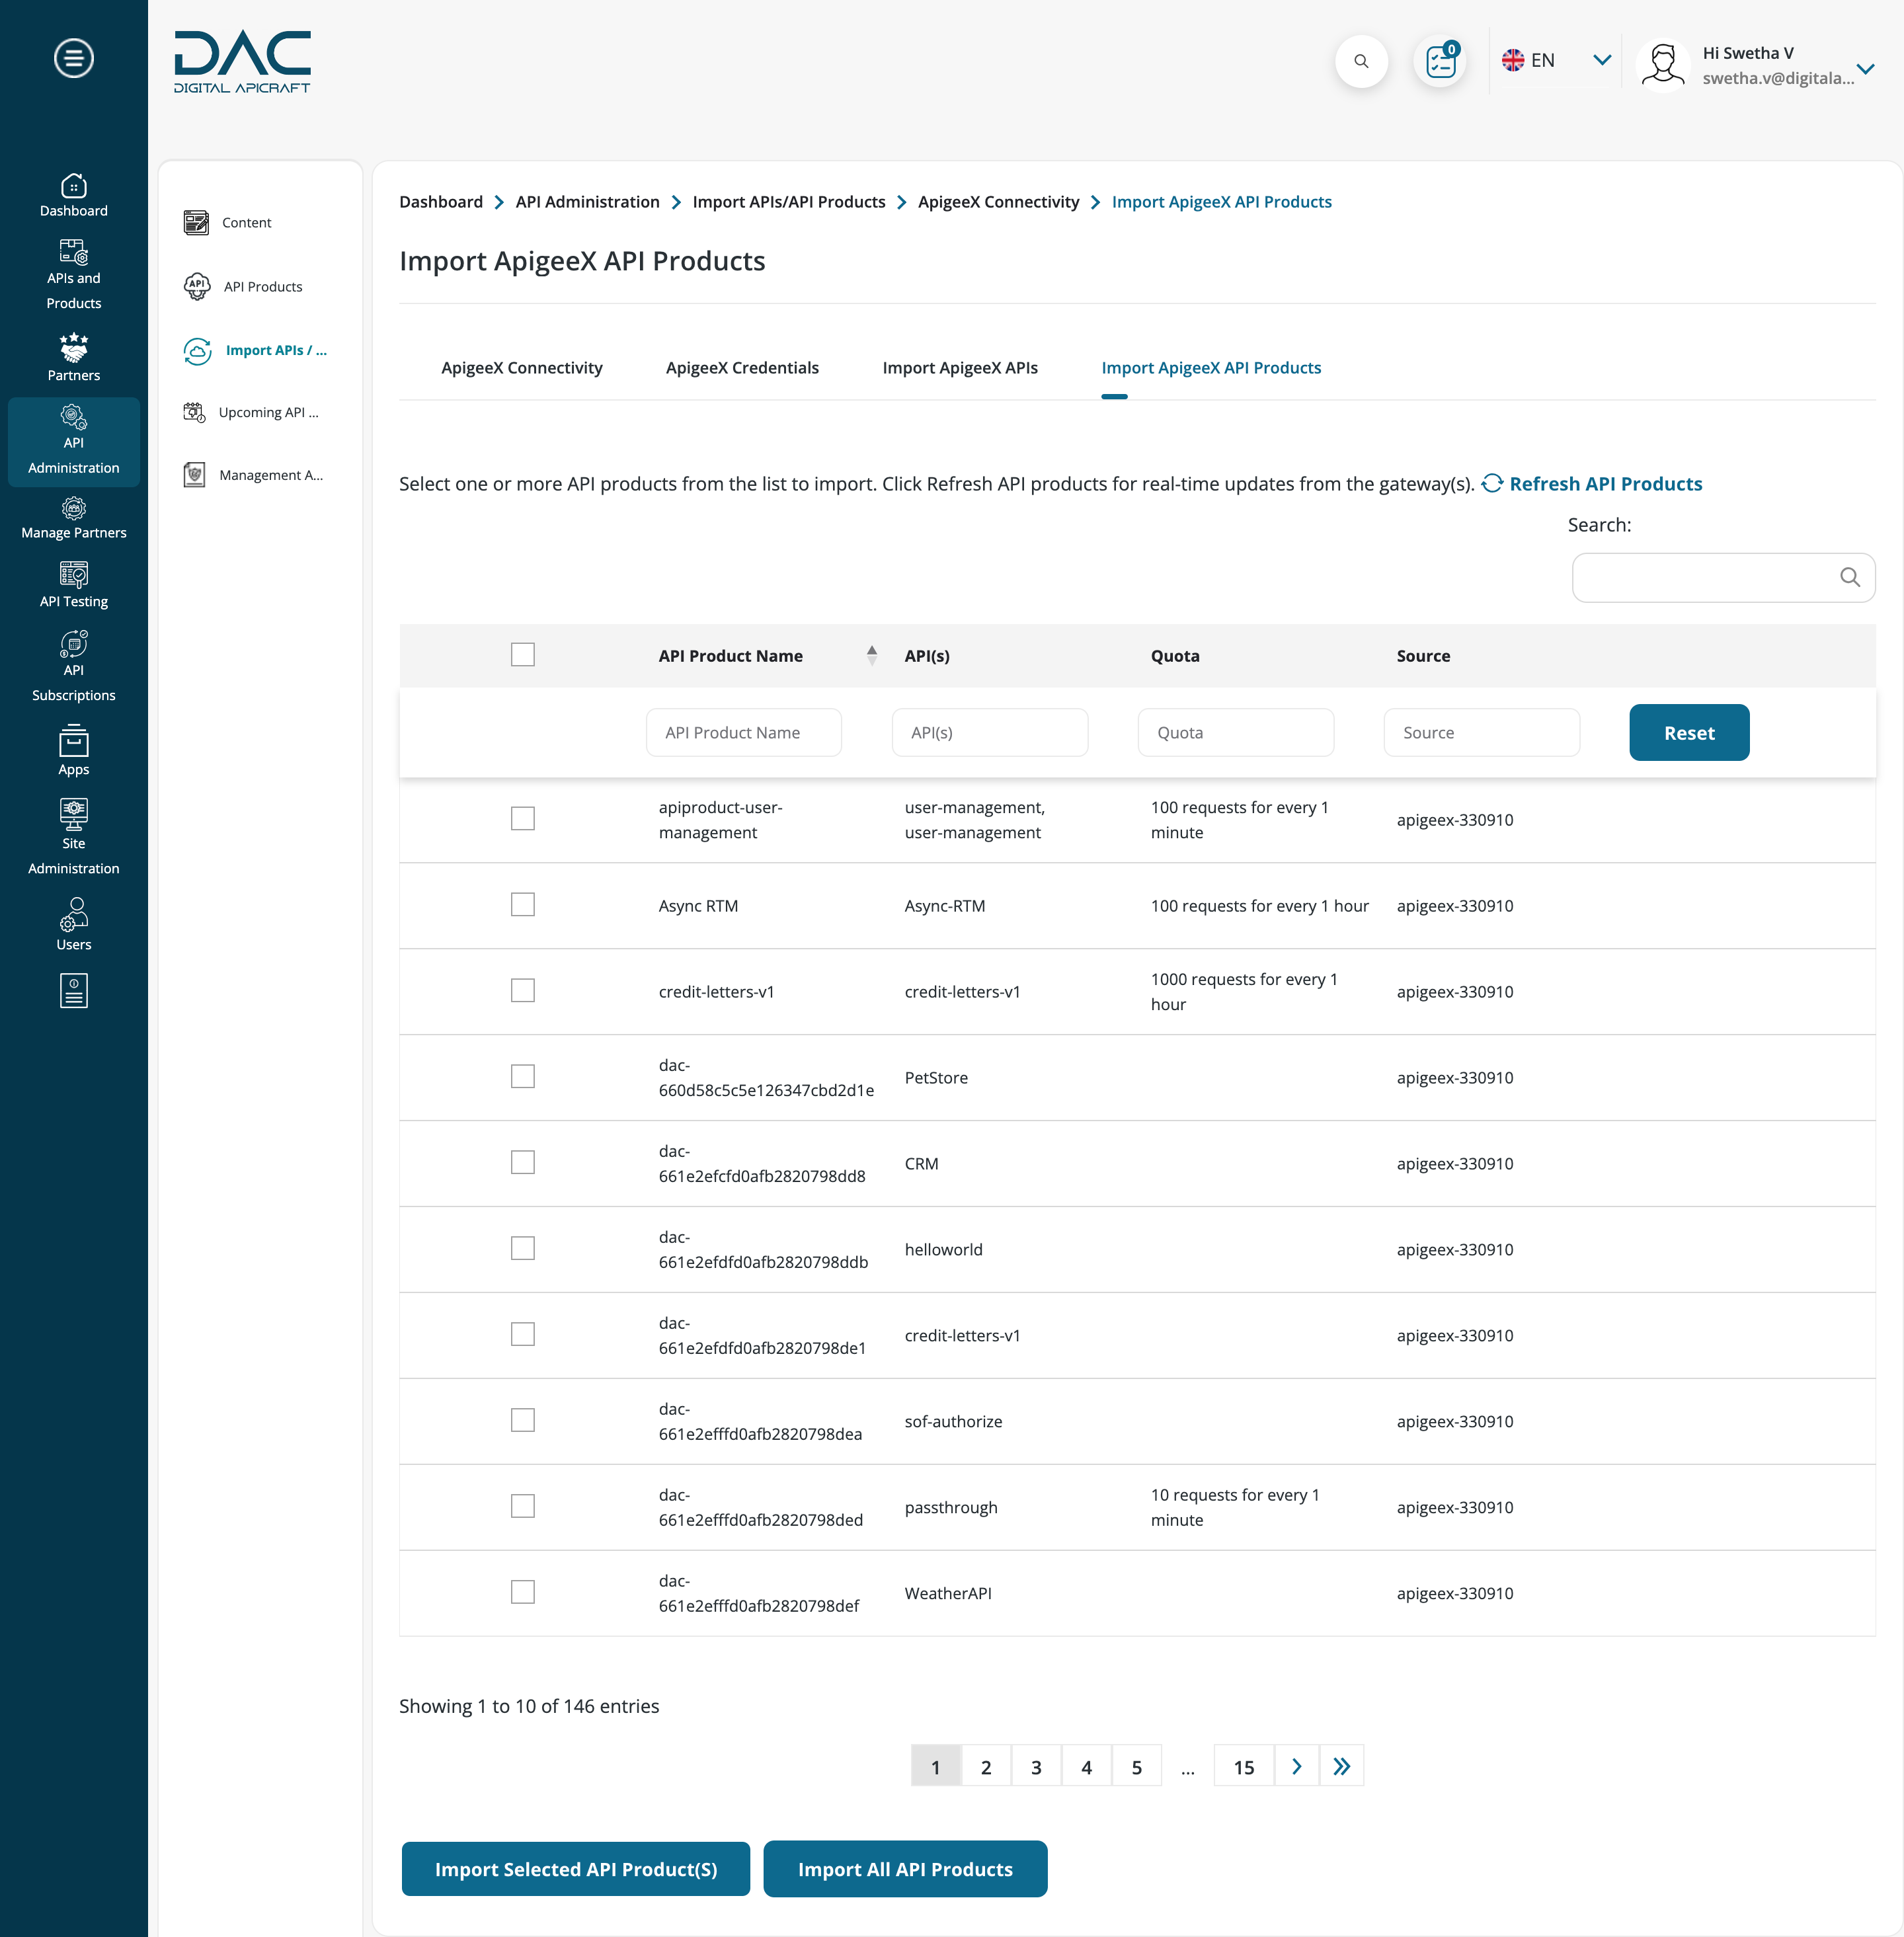
Task: Click the Partners icon in sidebar
Action: tap(75, 347)
